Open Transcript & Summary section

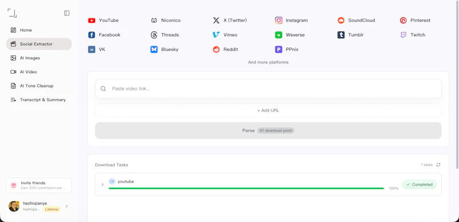(x=39, y=100)
